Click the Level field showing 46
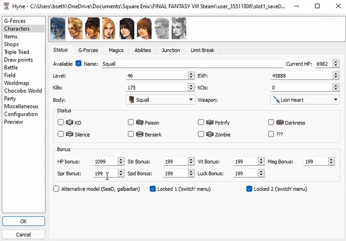Viewport: 346px width, 241px height. pos(157,76)
